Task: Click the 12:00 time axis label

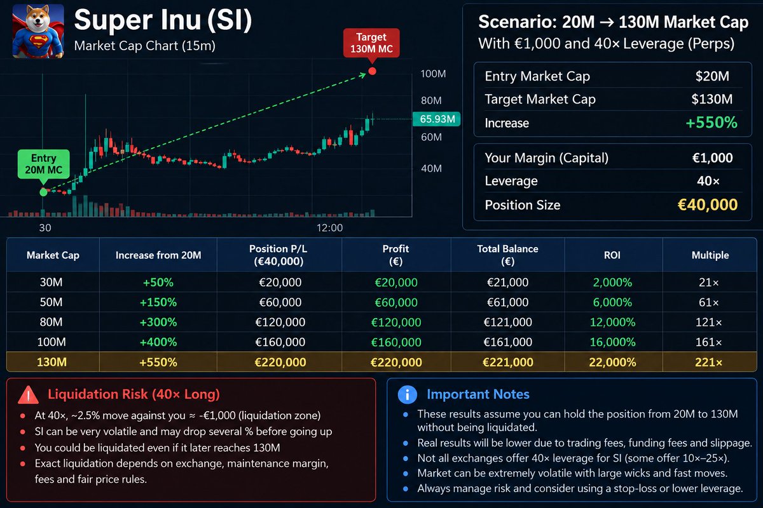Action: click(x=329, y=228)
